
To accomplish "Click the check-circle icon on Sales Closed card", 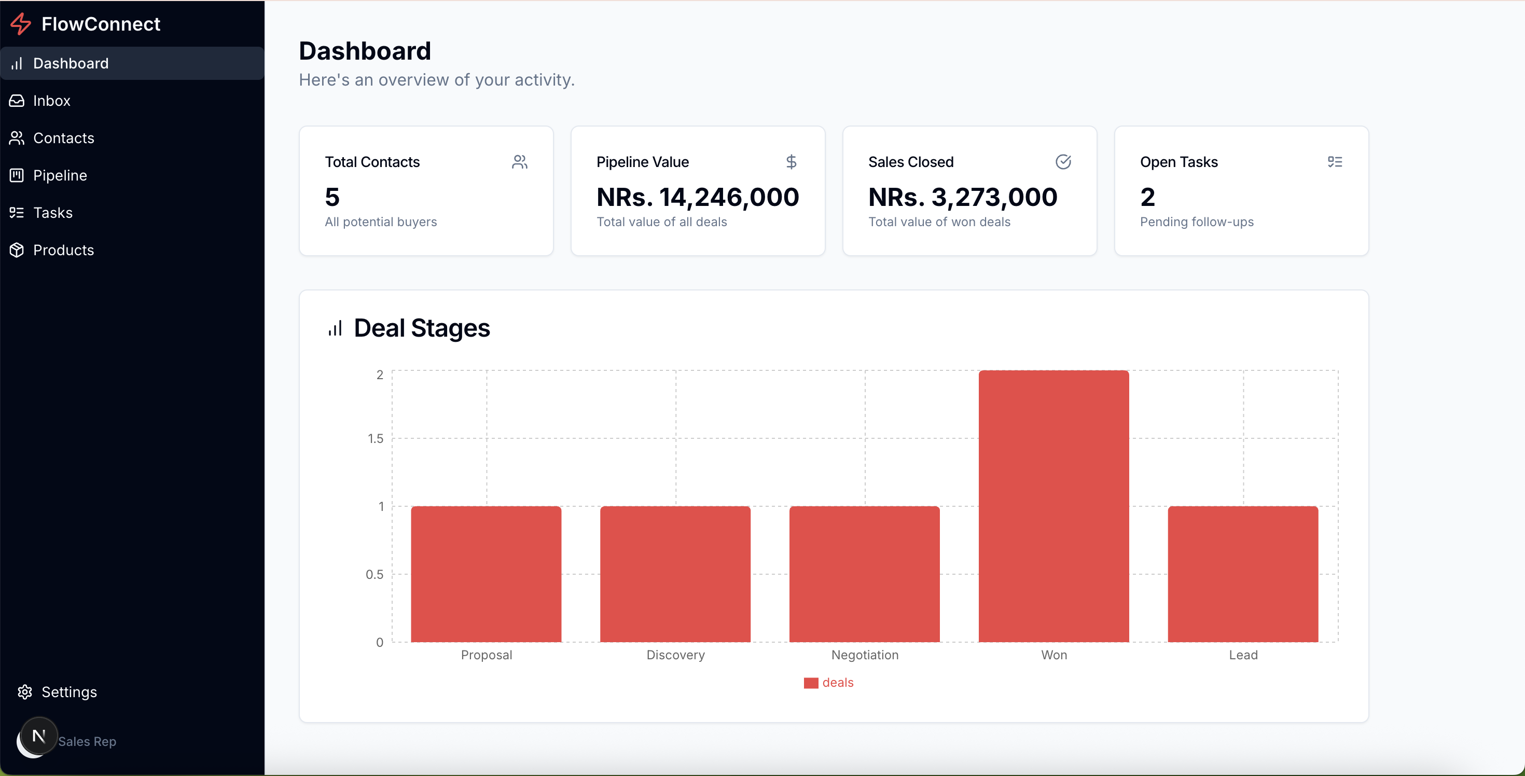I will point(1063,162).
